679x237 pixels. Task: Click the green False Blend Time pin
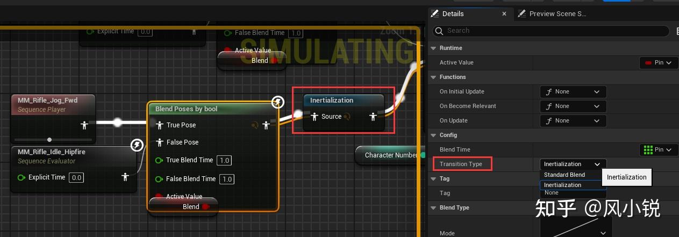coord(159,179)
